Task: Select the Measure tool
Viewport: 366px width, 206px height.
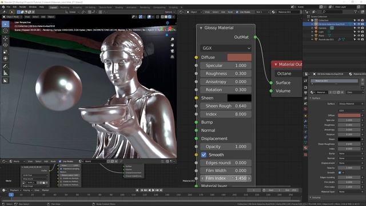Action: 5,73
